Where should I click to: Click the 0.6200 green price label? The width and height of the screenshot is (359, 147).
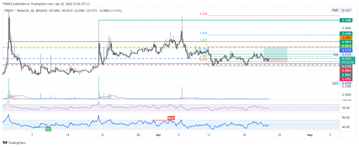pyautogui.click(x=346, y=34)
